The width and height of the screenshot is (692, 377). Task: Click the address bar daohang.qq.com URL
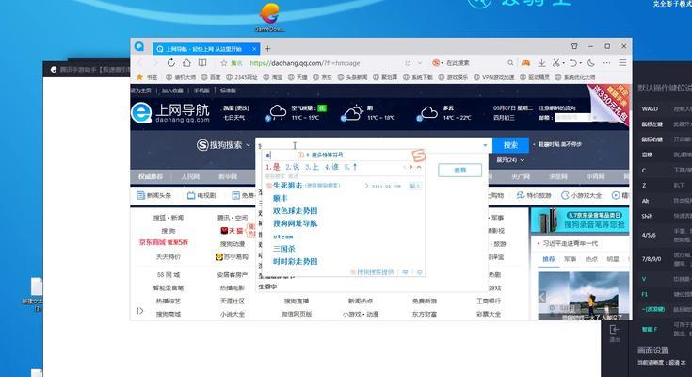(x=304, y=63)
